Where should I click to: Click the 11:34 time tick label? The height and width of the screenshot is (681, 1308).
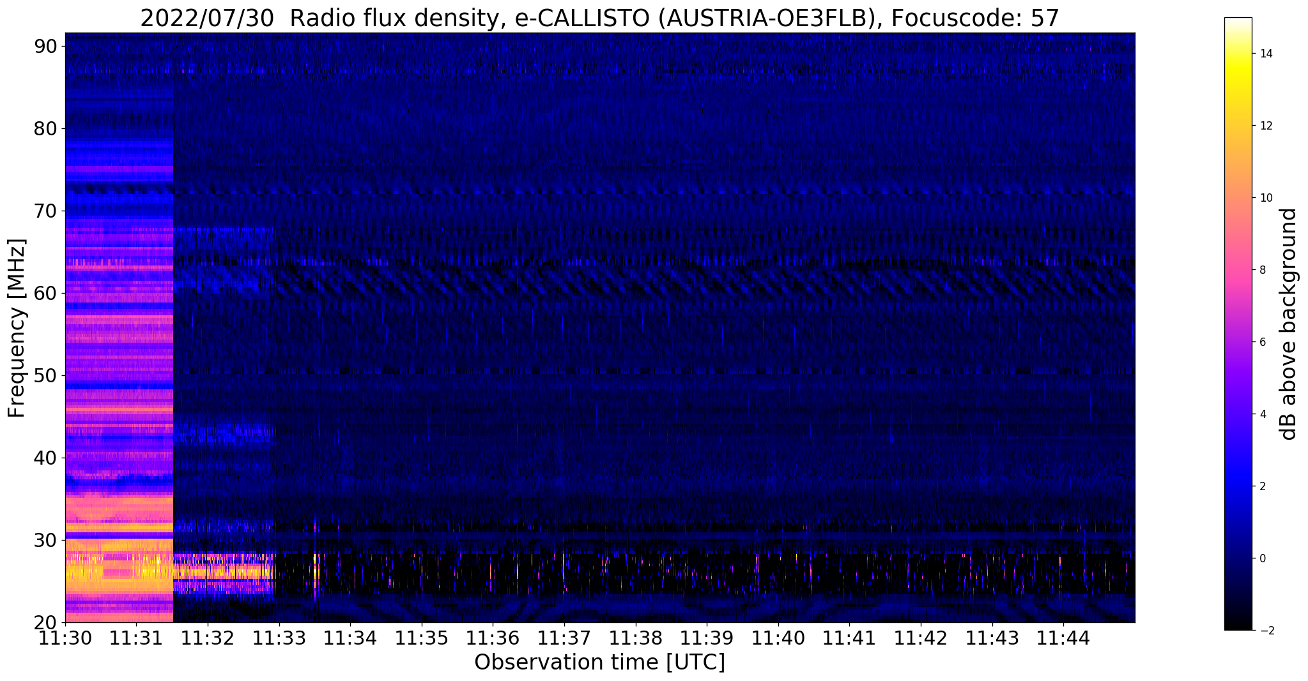350,638
